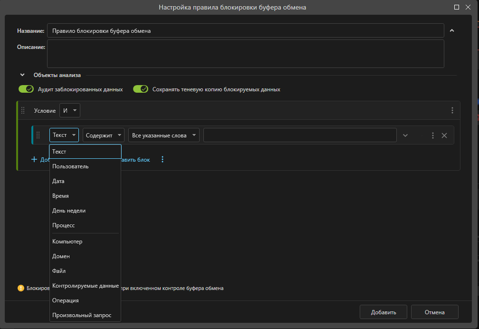Open the three-dot menu beside add block link

click(163, 160)
